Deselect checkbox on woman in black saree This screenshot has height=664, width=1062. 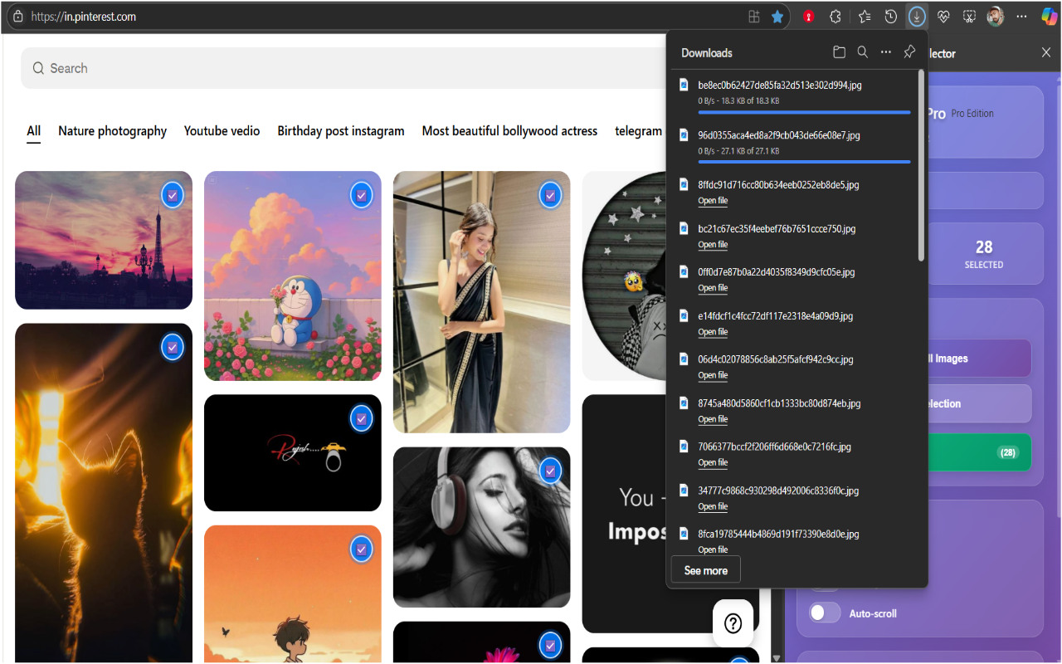[551, 195]
